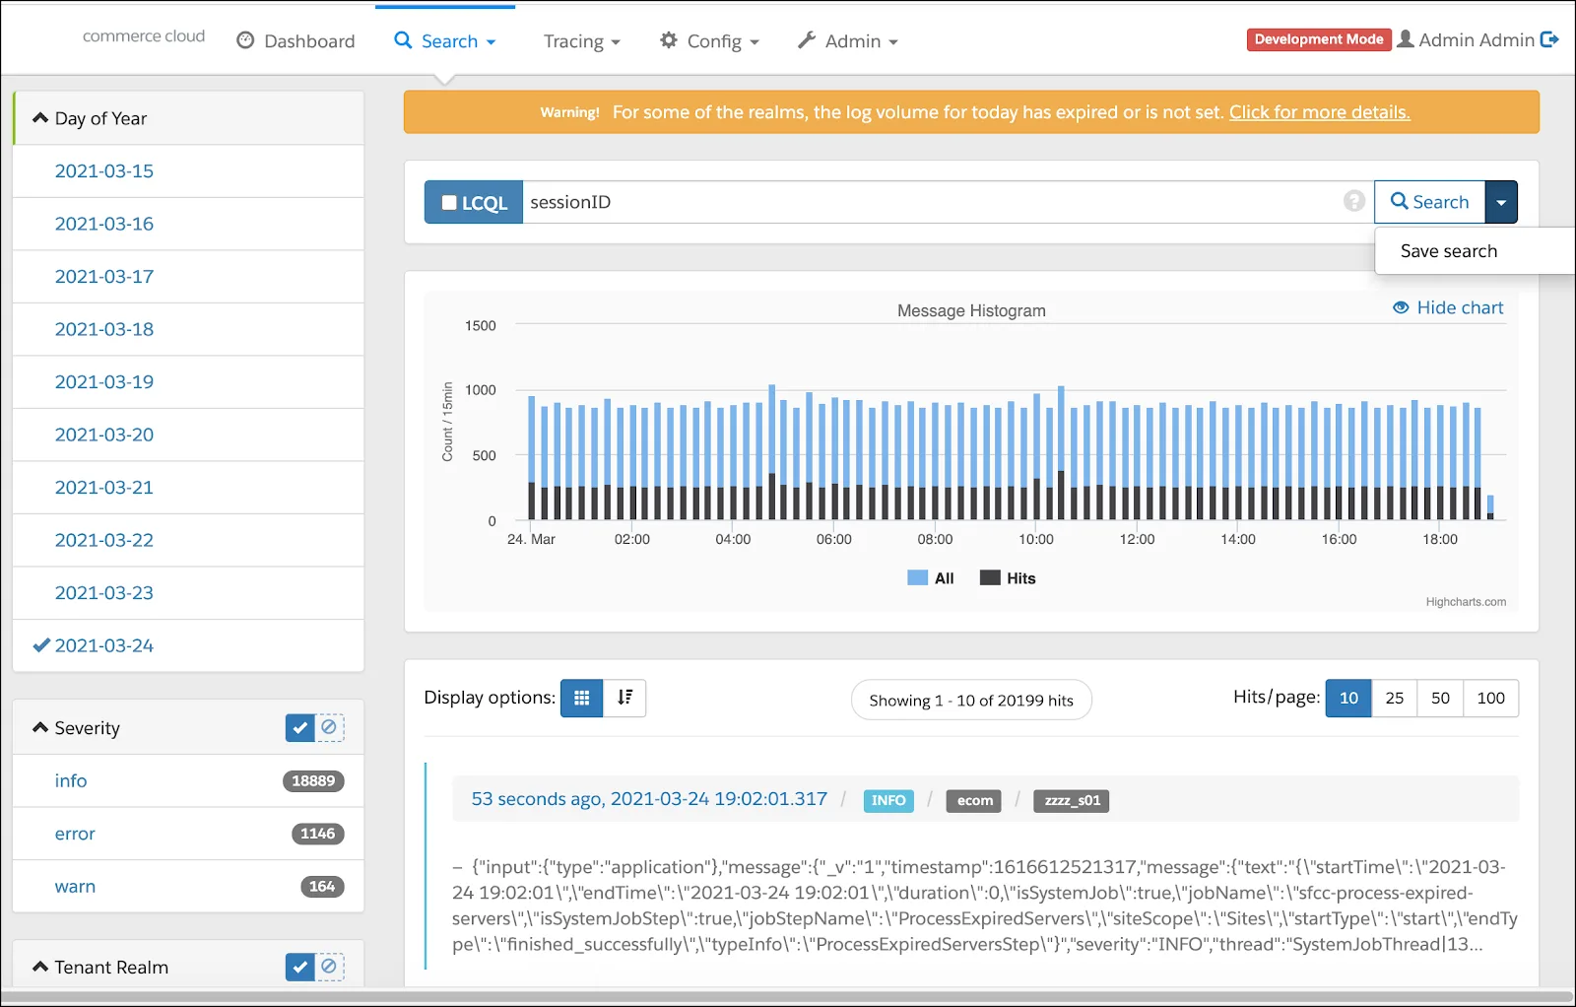
Task: Click the INFO severity tag on log entry
Action: point(888,801)
